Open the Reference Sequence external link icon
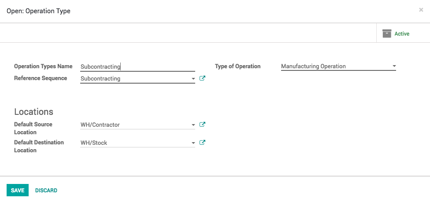The width and height of the screenshot is (430, 202). (x=202, y=78)
